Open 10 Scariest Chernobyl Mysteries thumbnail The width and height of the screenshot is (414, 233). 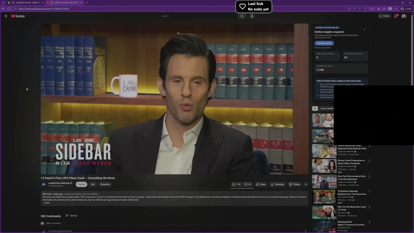[324, 196]
